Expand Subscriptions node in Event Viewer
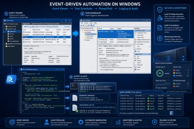Image resolution: width=194 pixels, height=129 pixels. click(5, 46)
